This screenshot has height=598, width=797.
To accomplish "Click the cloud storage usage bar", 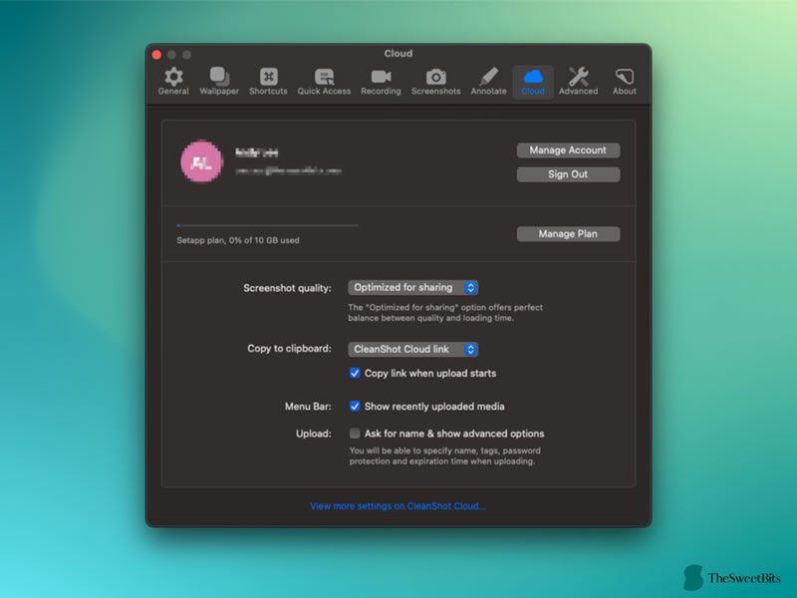I will (267, 225).
